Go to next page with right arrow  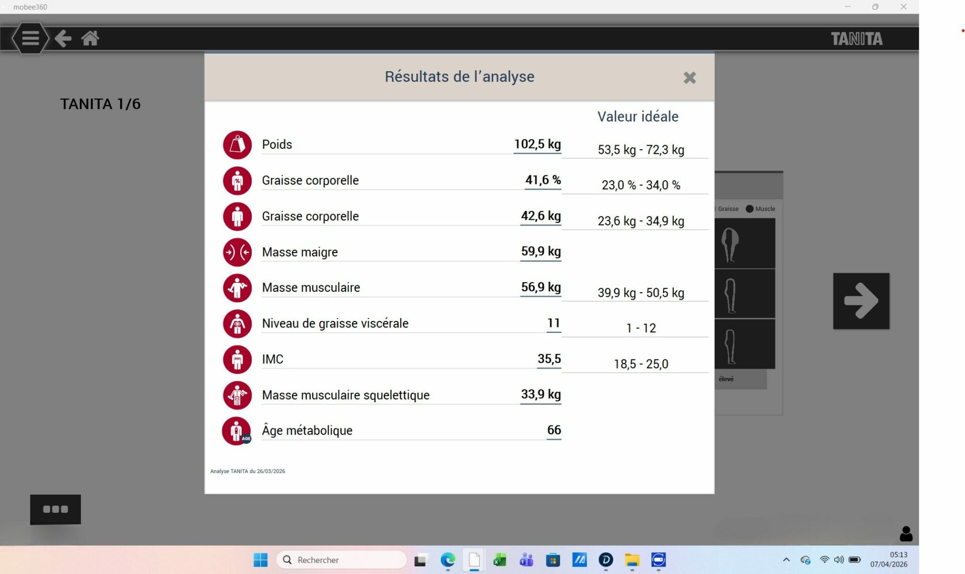click(x=861, y=301)
